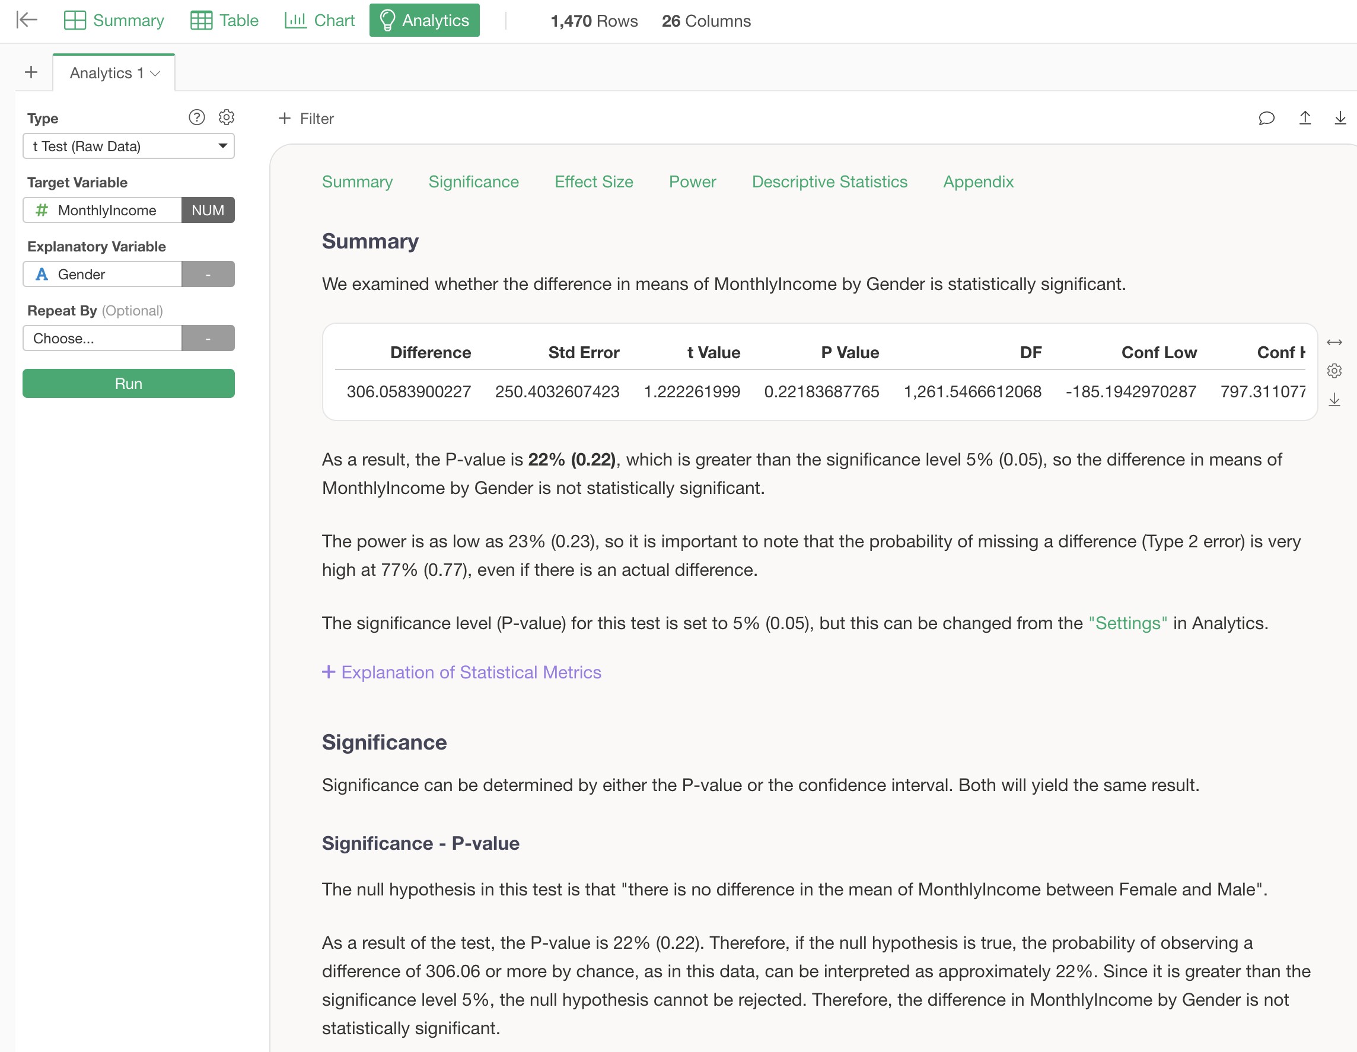Open the Analytics 1 tab chevron menu

155,74
